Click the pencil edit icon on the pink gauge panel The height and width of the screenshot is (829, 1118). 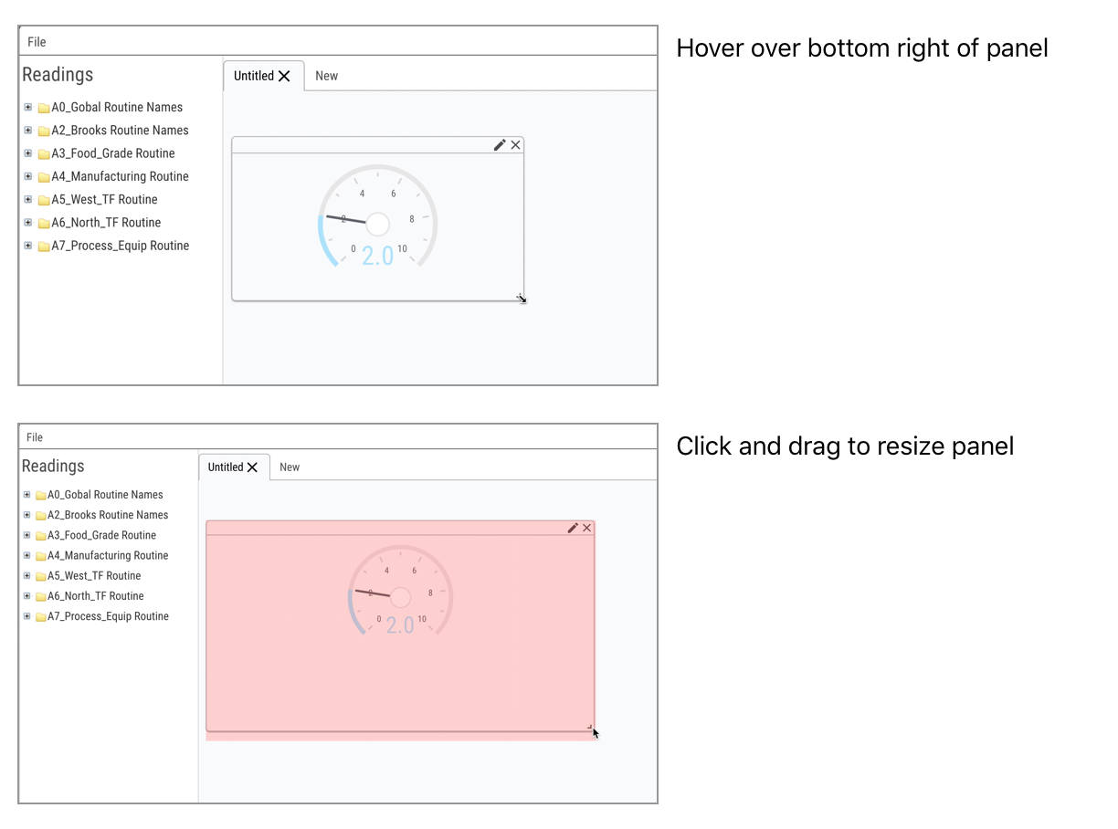pyautogui.click(x=573, y=528)
